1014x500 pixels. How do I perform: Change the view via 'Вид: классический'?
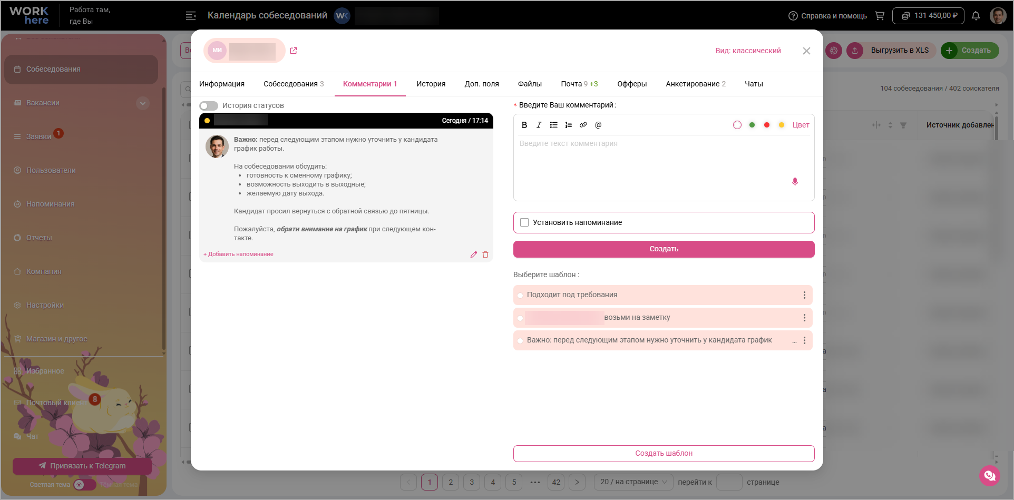click(748, 51)
